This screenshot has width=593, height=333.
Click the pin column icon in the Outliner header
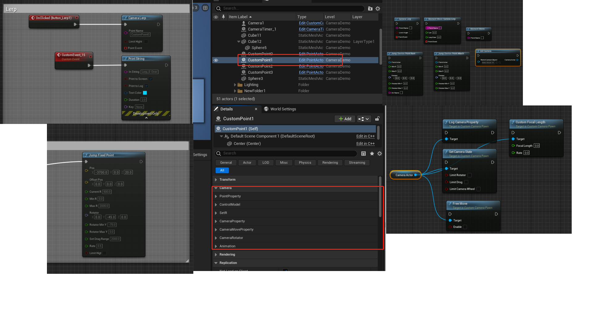223,17
